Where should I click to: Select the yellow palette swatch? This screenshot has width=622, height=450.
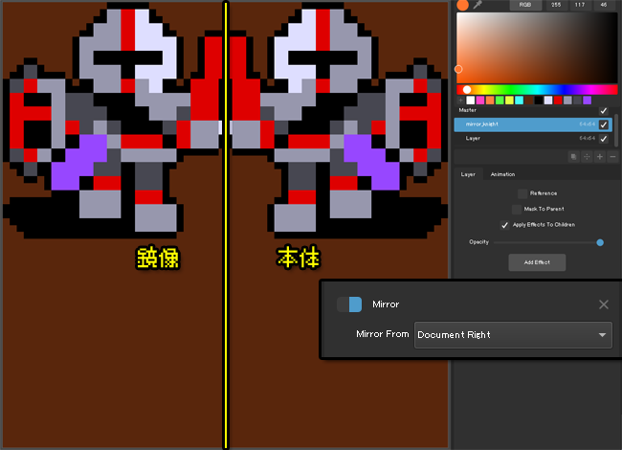tap(509, 101)
